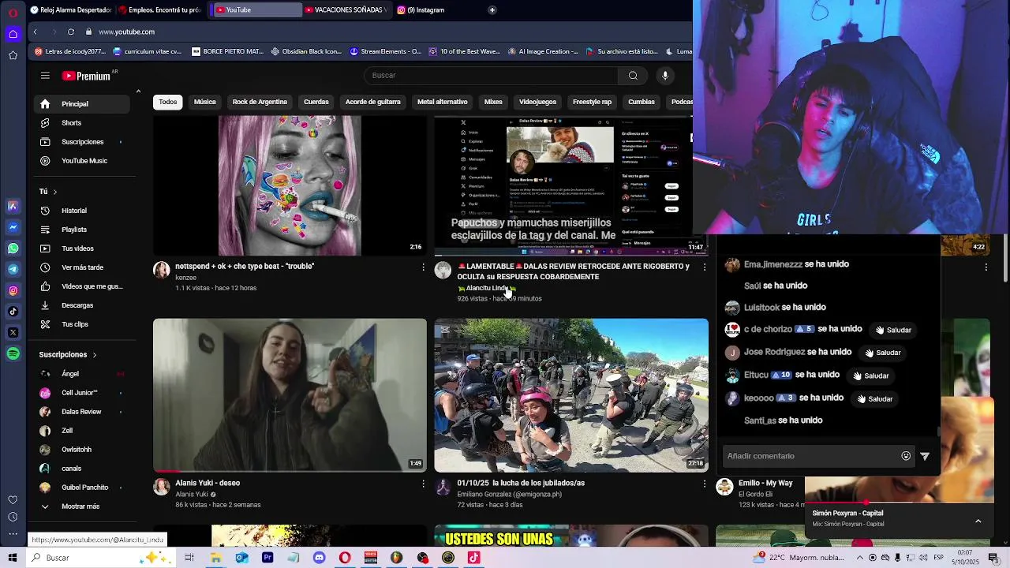Open the Dalas Review subscription channel

[80, 412]
